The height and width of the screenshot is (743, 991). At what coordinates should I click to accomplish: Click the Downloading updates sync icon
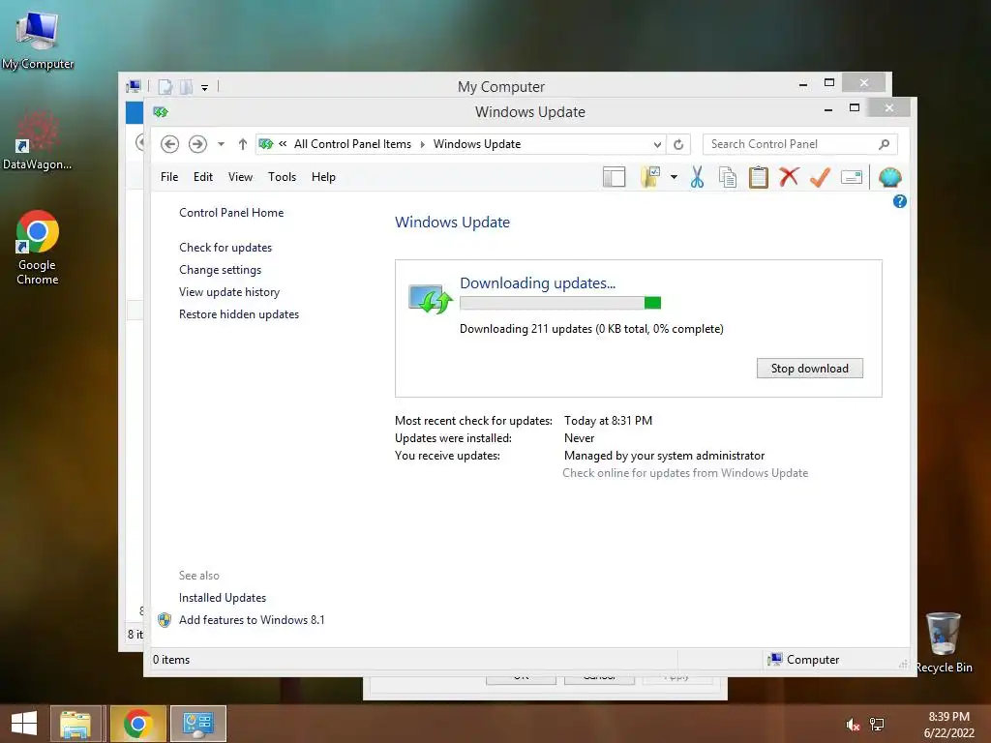tap(431, 299)
